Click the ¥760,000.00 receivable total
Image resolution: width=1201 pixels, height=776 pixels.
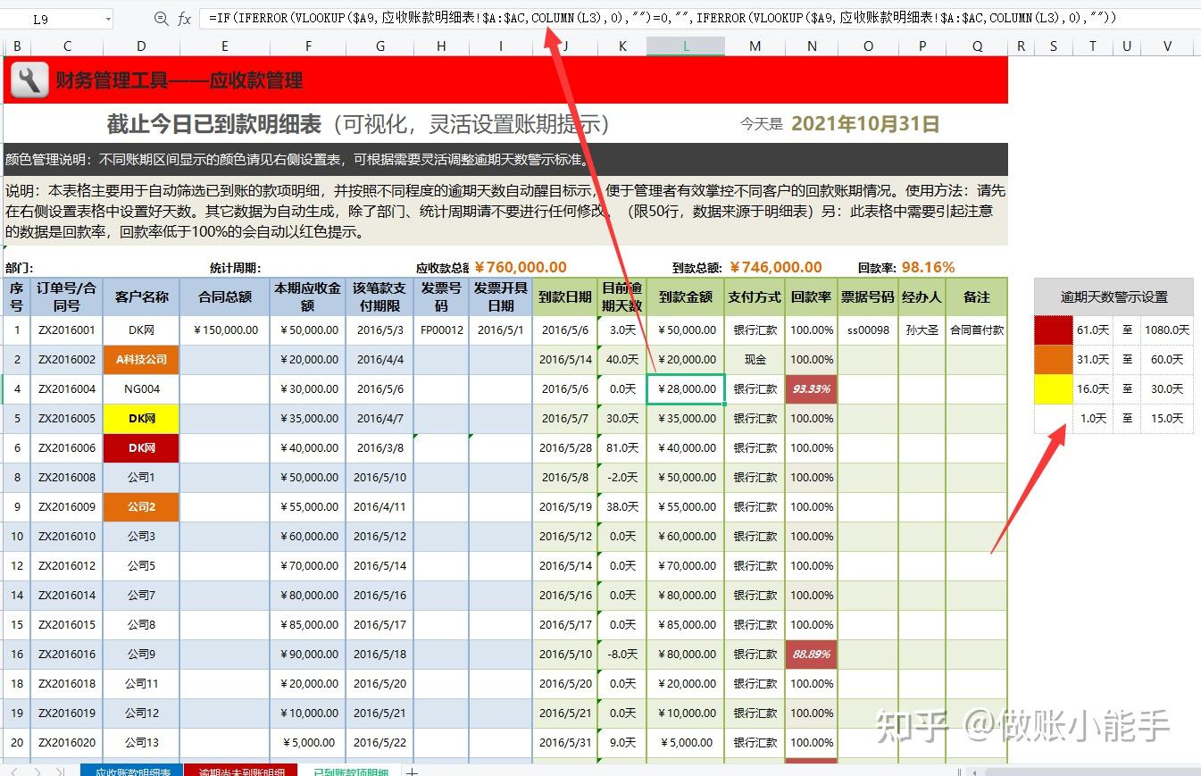pyautogui.click(x=520, y=267)
